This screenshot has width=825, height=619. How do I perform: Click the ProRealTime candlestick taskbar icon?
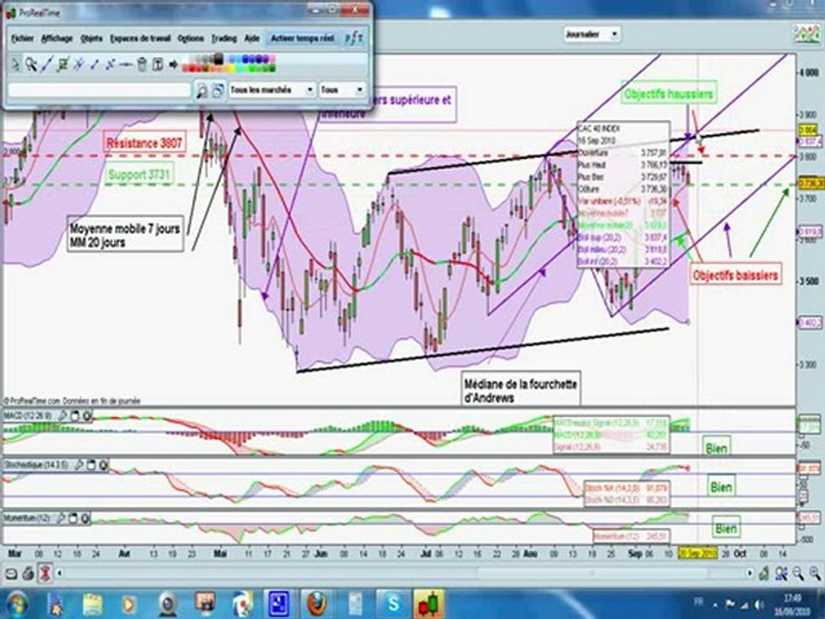pos(430,604)
